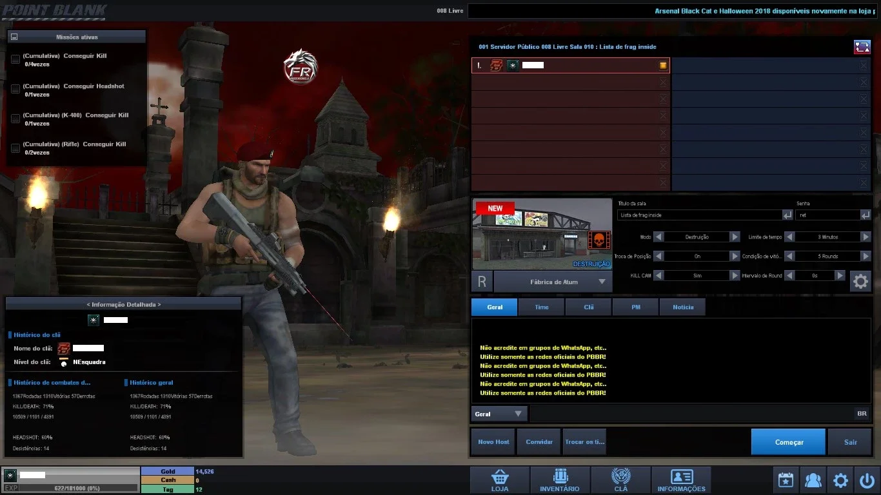Click left arrow for KILL CAM
The image size is (881, 495).
[x=658, y=275]
